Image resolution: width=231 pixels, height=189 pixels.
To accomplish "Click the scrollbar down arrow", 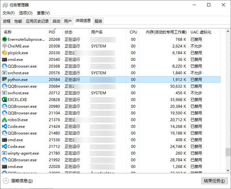I will 228,171.
